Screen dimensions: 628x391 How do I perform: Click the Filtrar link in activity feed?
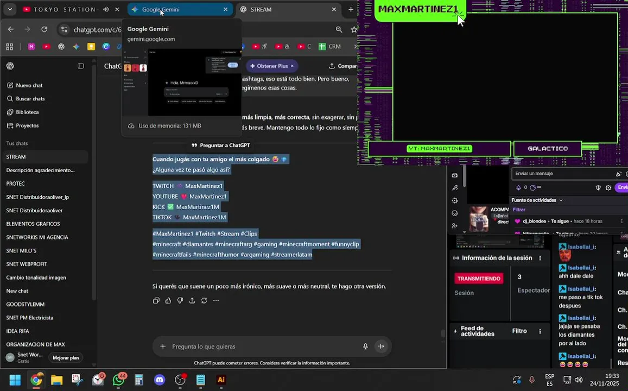click(519, 210)
